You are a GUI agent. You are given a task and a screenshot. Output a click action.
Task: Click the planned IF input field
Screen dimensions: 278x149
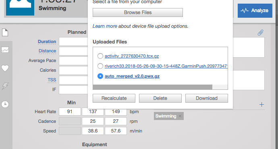(73, 90)
